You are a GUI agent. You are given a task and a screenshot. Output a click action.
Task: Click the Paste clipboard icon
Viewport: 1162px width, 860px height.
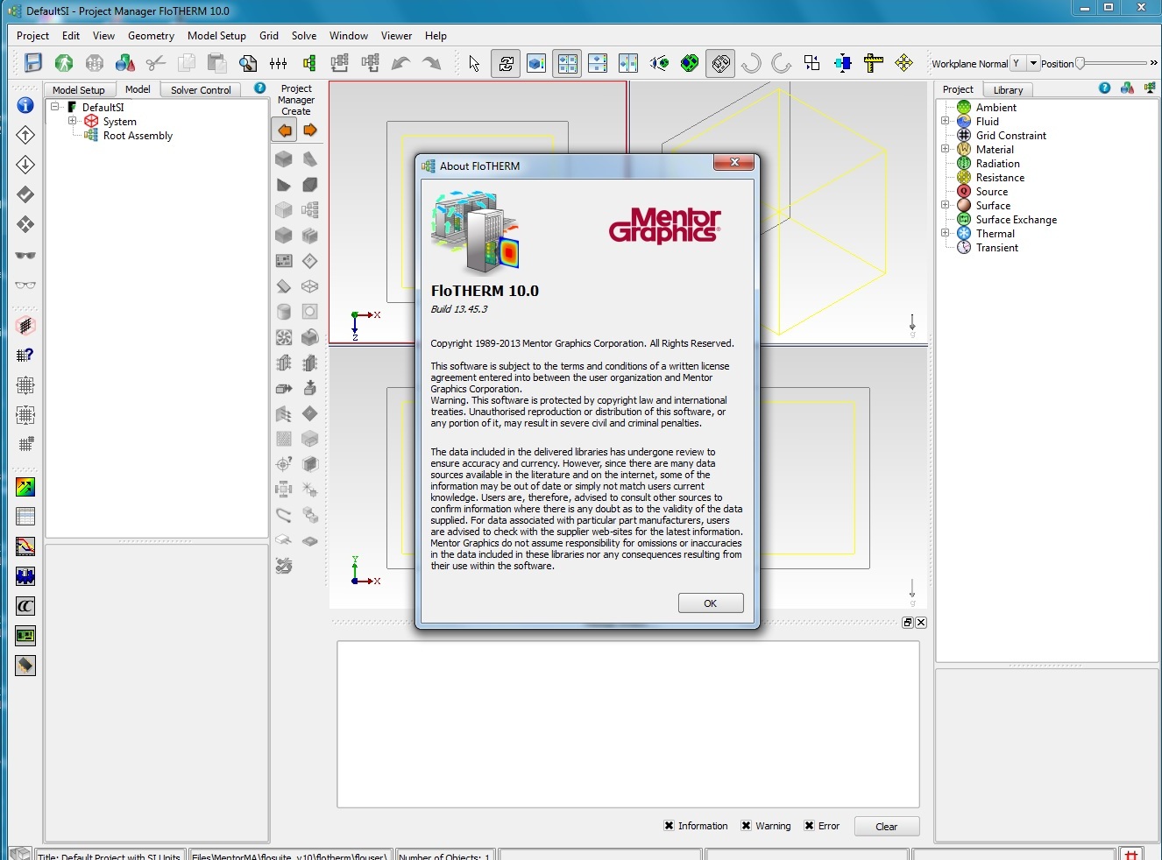tap(217, 63)
